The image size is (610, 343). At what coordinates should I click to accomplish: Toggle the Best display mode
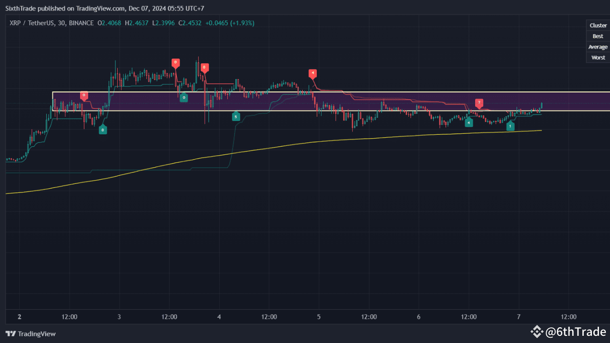598,36
